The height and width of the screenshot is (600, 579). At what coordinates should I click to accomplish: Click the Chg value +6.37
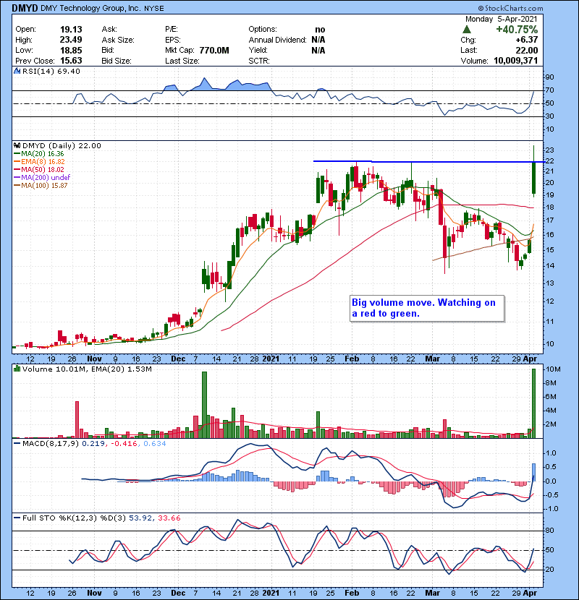(x=527, y=40)
